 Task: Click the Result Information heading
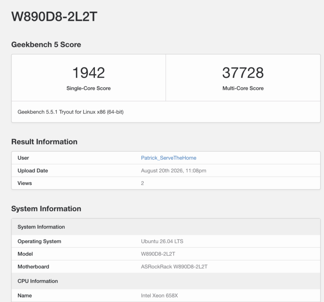[44, 142]
